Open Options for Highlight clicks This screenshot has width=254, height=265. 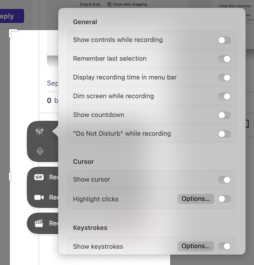click(x=196, y=199)
